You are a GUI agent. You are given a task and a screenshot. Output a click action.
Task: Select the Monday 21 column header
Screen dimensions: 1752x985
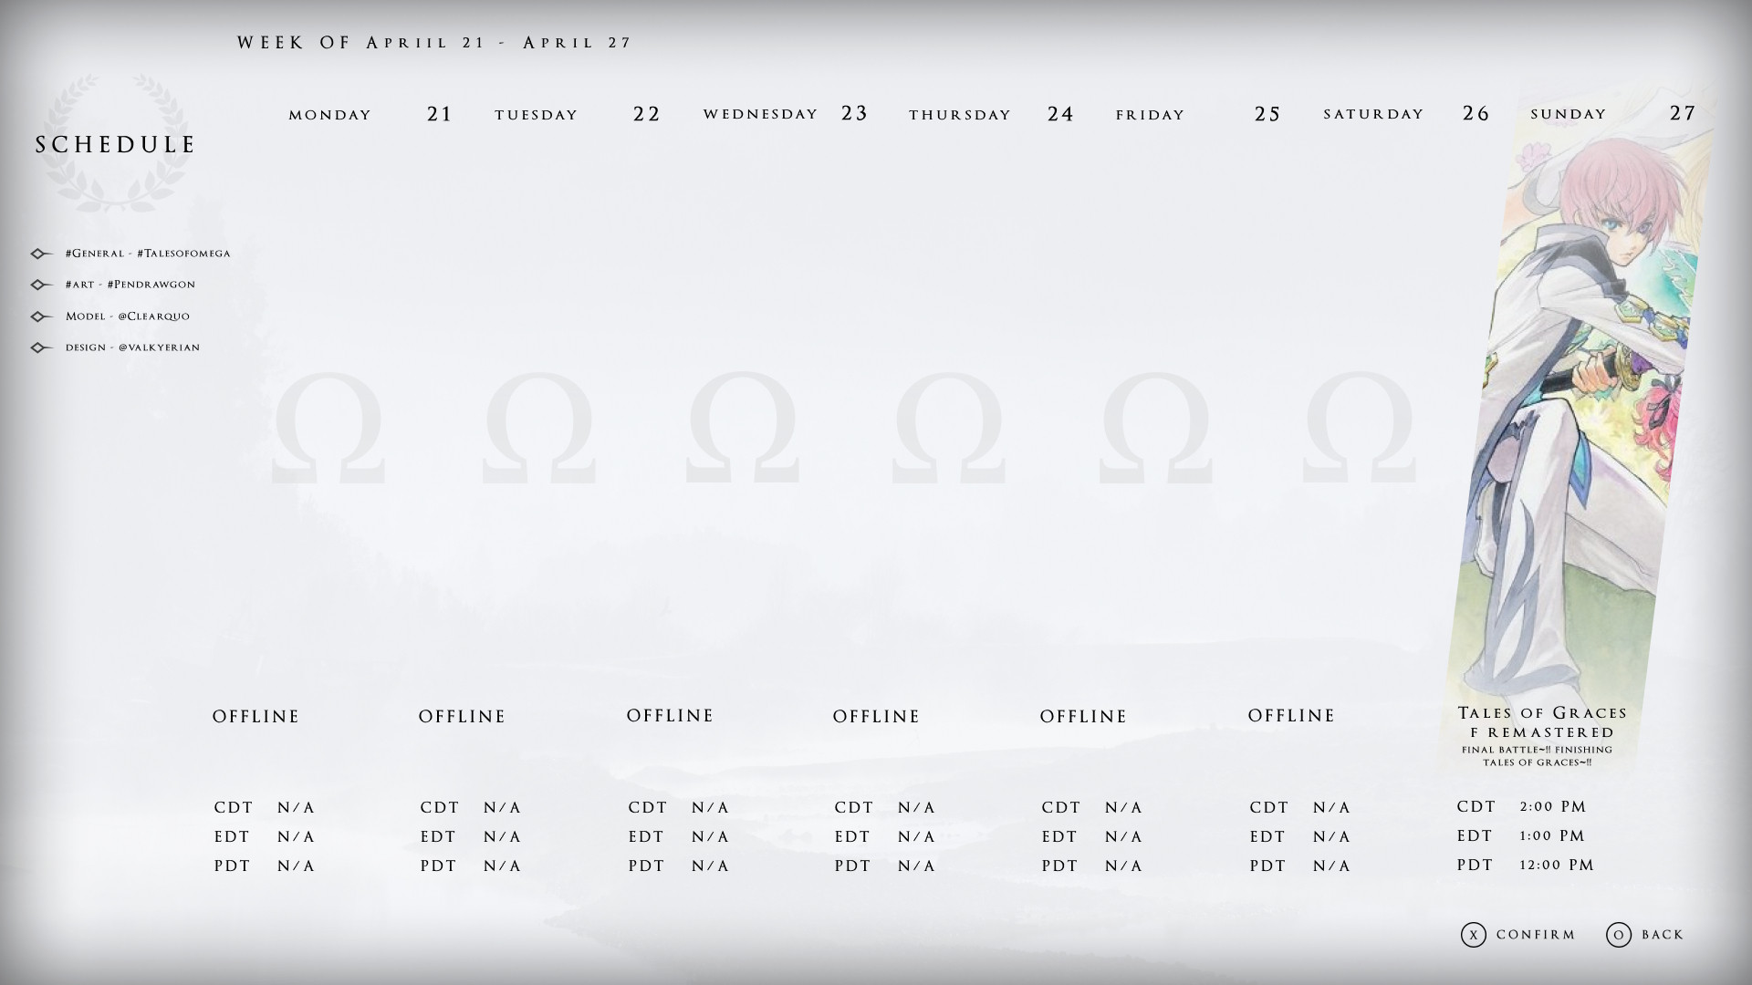(x=370, y=114)
